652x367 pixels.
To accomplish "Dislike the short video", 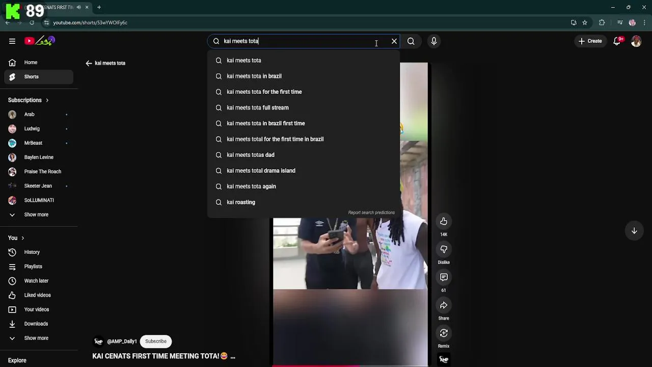I will click(x=444, y=249).
